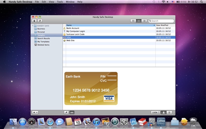Click the globe icon of Web Site

(64, 41)
